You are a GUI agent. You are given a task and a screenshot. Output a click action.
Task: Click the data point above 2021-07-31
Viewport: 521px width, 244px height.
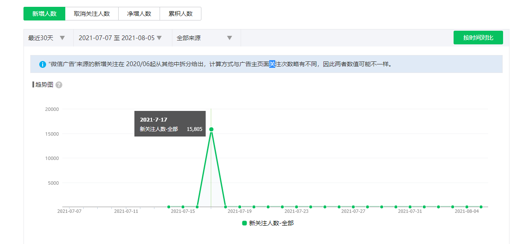410,207
